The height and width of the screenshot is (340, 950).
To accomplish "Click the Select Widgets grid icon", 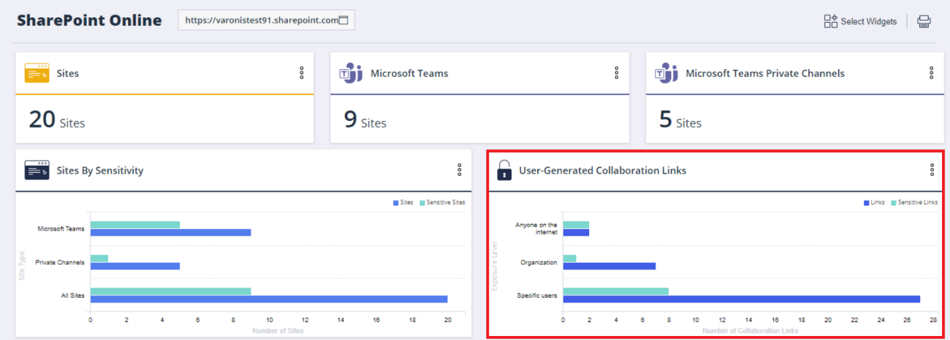I will [831, 21].
